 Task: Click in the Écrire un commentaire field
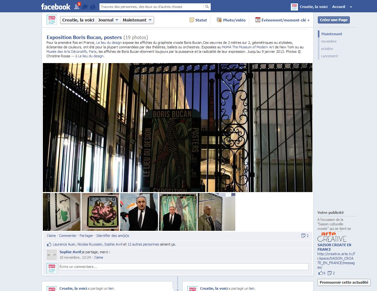coord(183,267)
